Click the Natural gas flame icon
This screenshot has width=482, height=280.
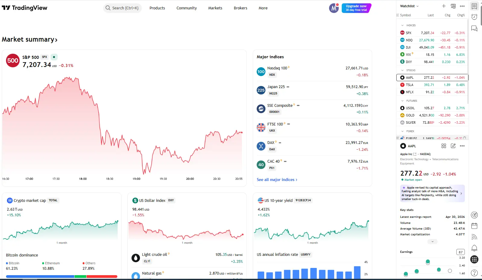click(136, 276)
